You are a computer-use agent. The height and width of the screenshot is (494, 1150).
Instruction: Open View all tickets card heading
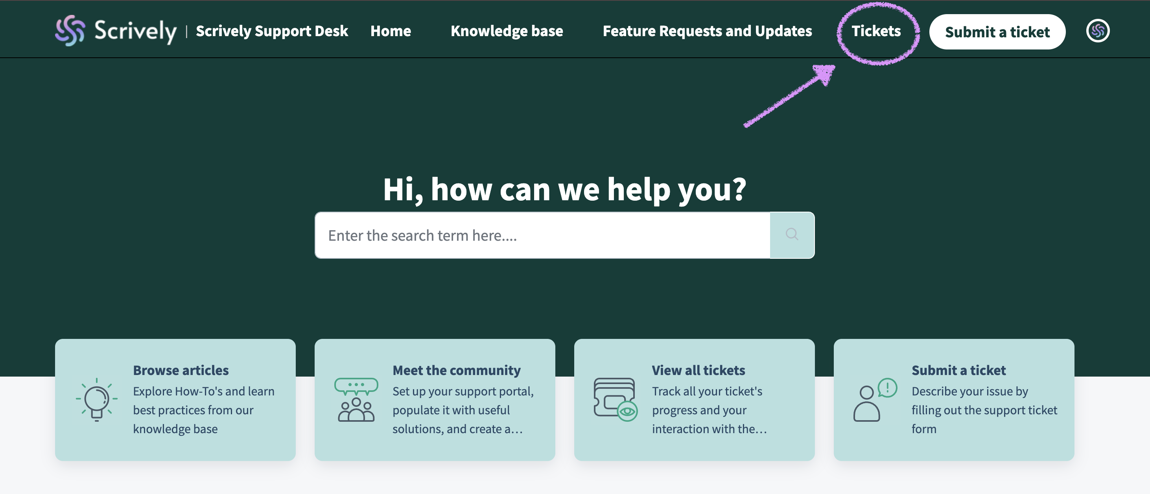[x=698, y=370]
